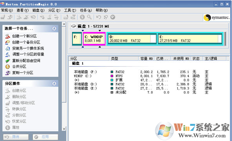Screen dimensions: 232x141
Task: Click the icon beside 调整一个分区的容量
Action: 7,55
